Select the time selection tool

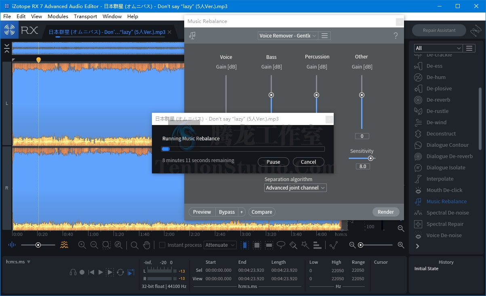click(245, 245)
